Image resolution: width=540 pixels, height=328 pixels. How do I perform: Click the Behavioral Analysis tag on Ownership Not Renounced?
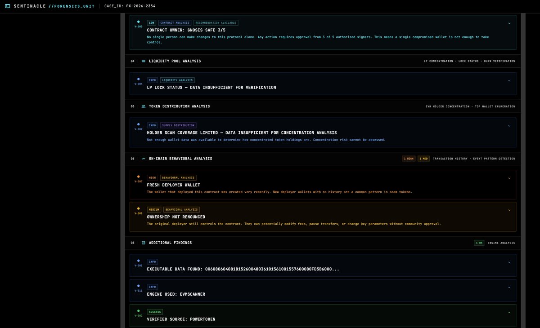point(182,210)
